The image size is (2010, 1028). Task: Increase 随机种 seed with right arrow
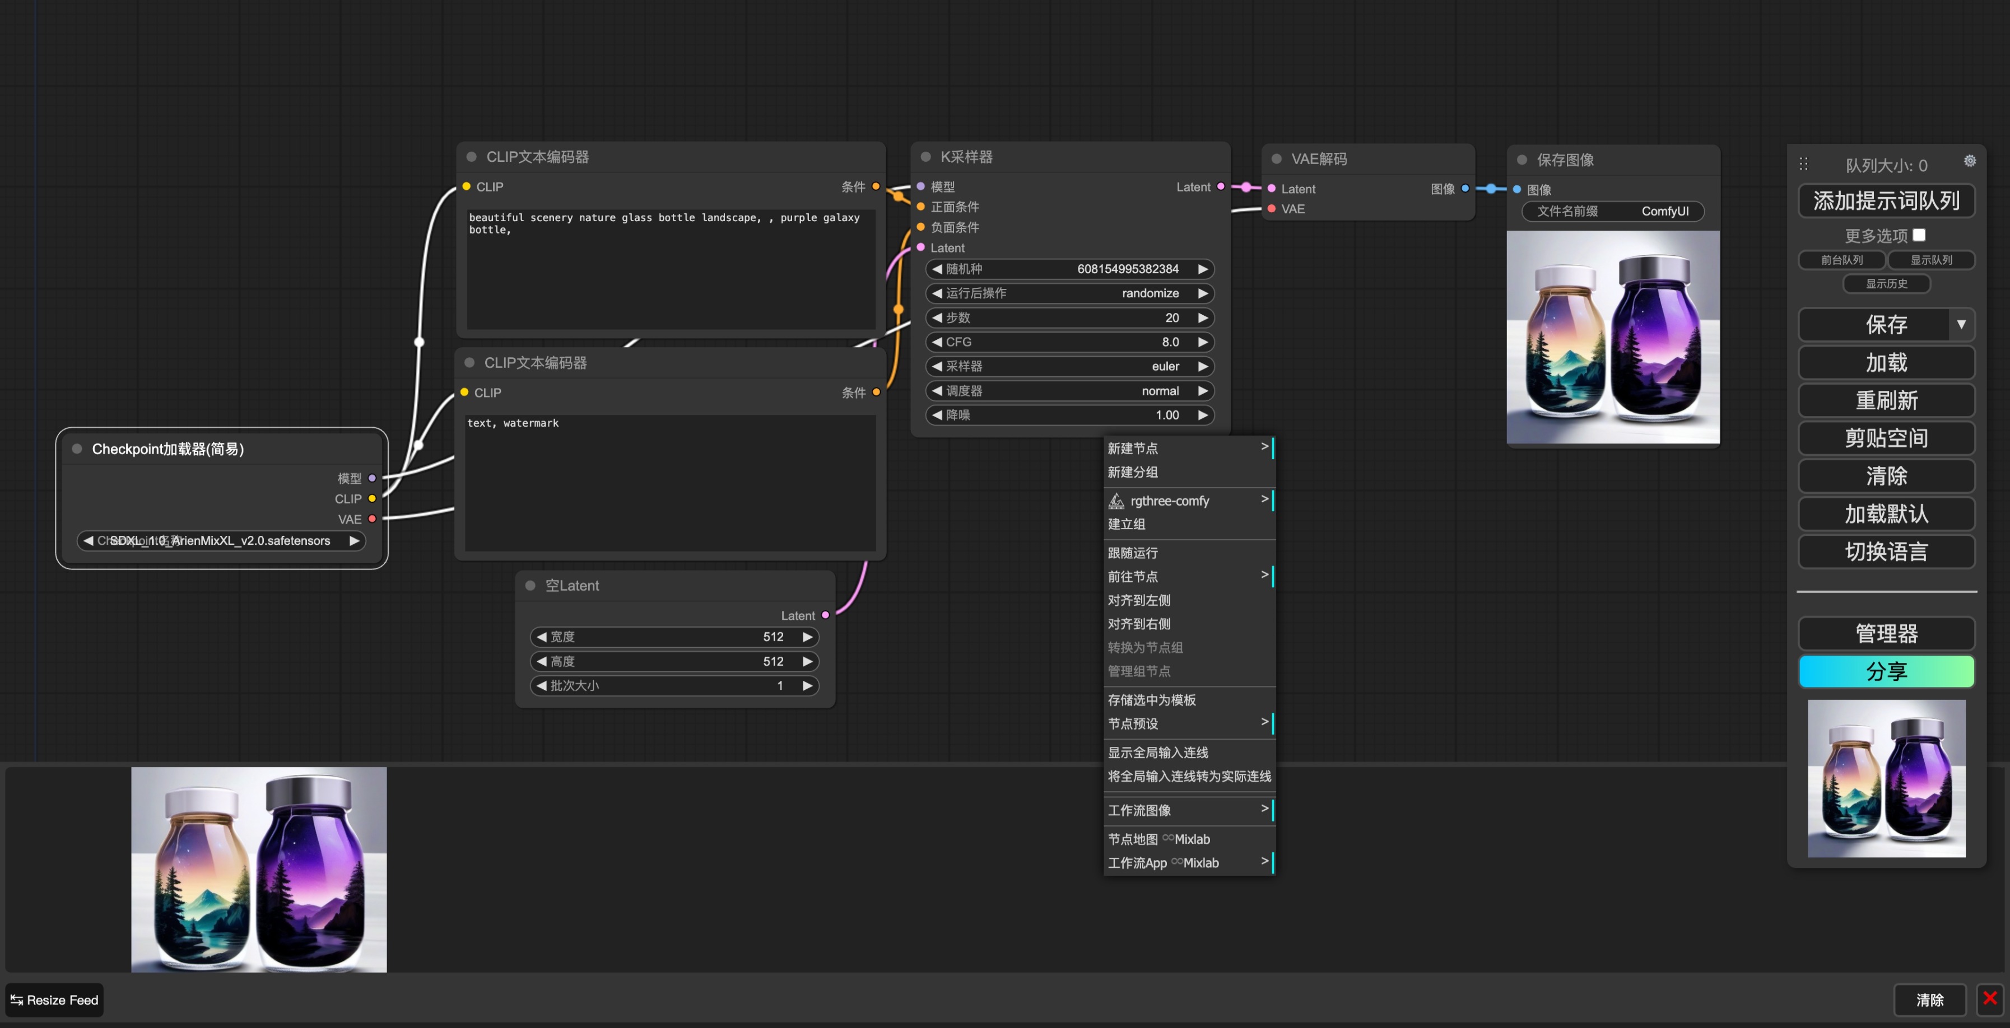[1202, 269]
